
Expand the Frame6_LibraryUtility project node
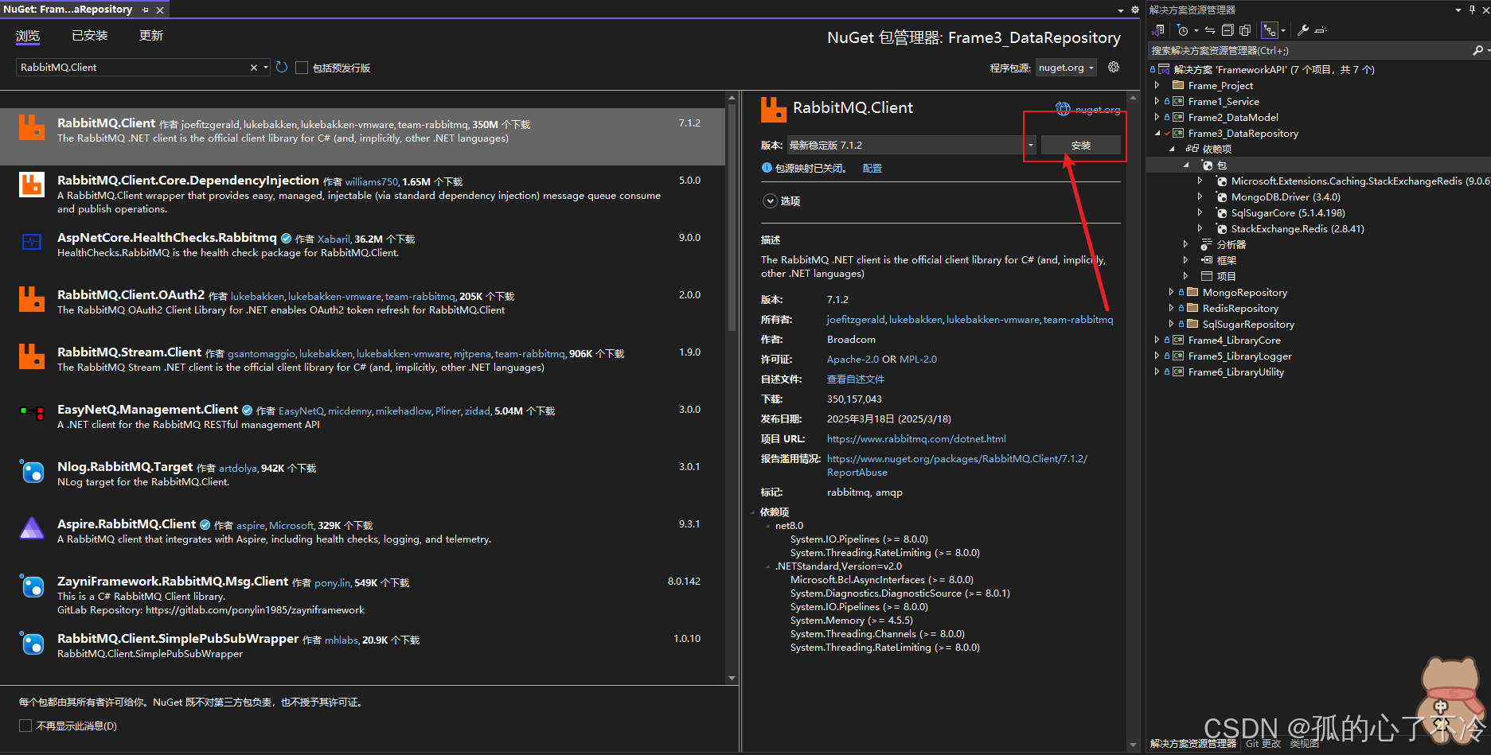click(x=1157, y=372)
